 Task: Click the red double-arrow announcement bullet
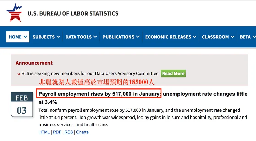pyautogui.click(x=19, y=74)
